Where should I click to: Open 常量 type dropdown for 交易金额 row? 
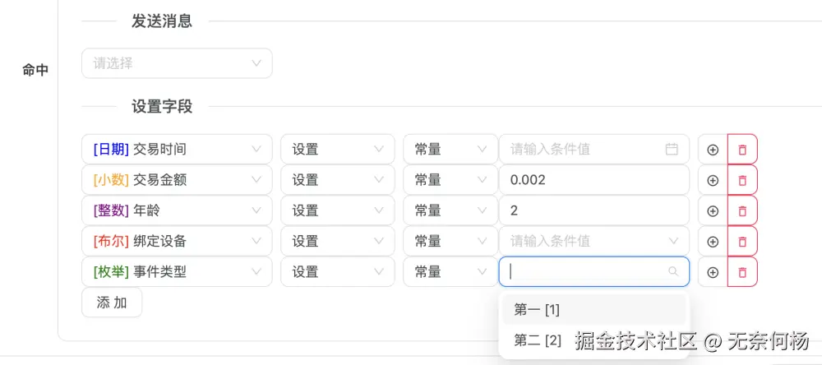[450, 180]
